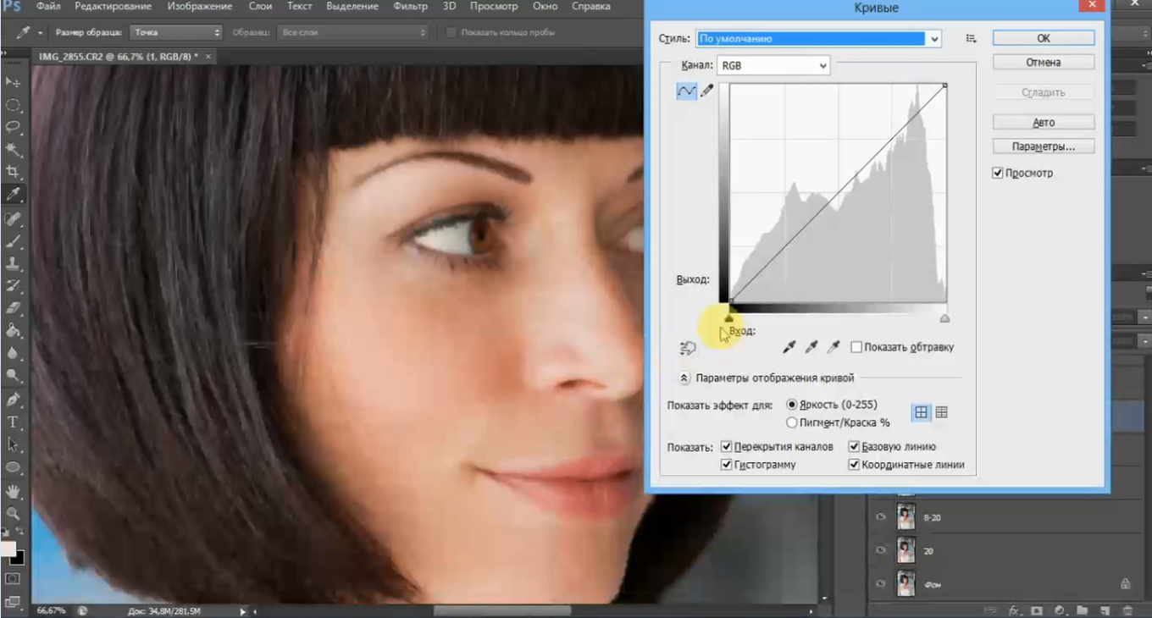The height and width of the screenshot is (618, 1152).
Task: Pick the white point eyedropper in Curves
Action: (834, 347)
